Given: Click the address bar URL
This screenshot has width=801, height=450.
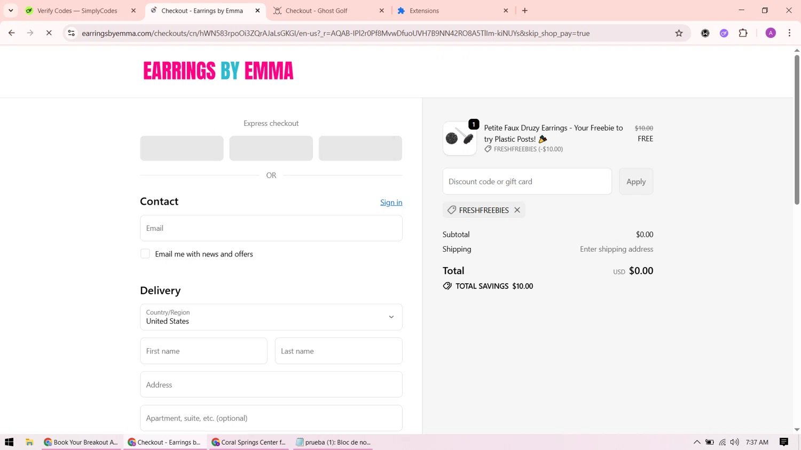Looking at the screenshot, I should [x=335, y=33].
